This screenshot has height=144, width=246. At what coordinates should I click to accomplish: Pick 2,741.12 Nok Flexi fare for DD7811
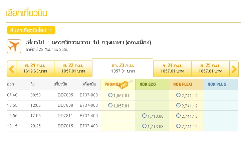coord(178,116)
